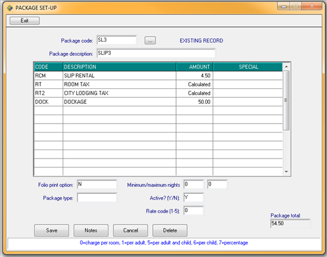Click the Exit button
The height and width of the screenshot is (257, 327).
25,21
